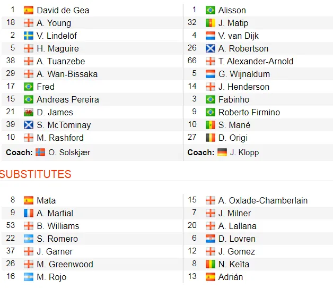Click Germany flag beside coach J. Klopp
333x288 pixels.
(x=222, y=153)
